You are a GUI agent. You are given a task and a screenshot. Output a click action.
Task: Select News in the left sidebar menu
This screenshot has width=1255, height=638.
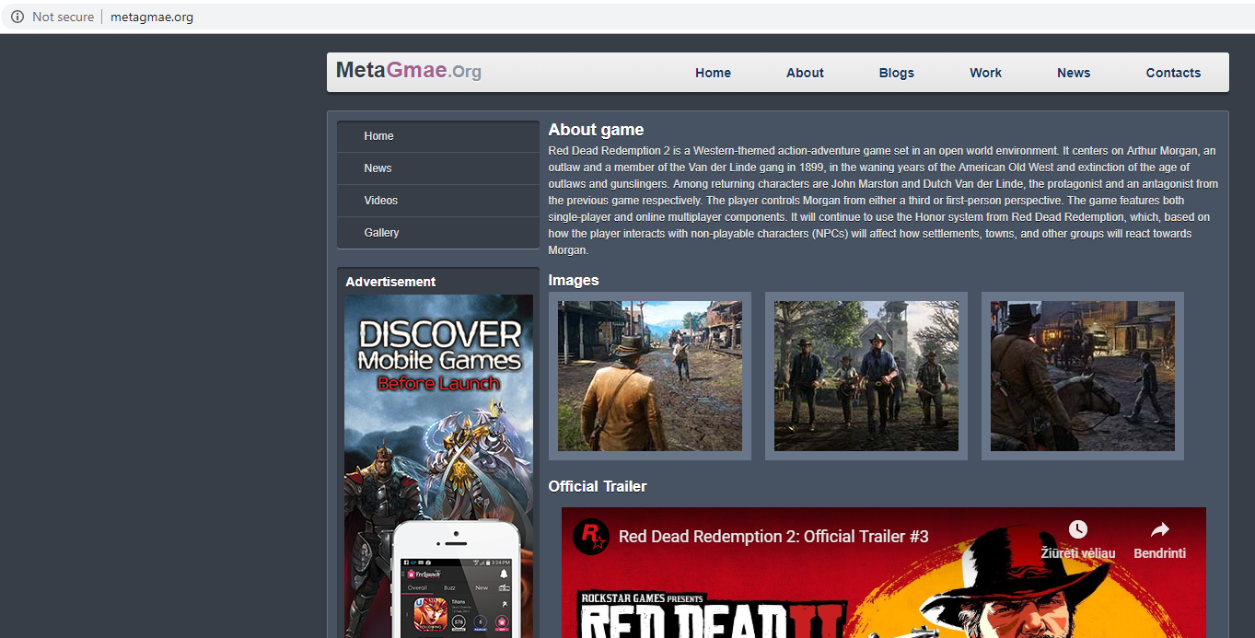pos(438,168)
